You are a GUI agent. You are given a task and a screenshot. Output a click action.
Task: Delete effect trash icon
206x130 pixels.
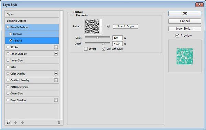(59, 122)
